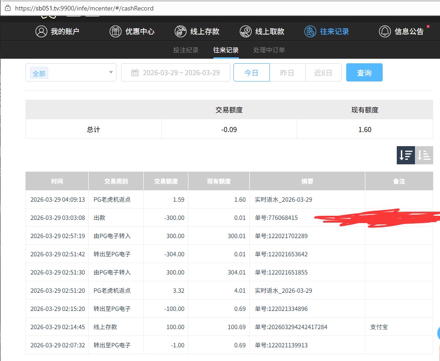Select the 今日 date range option

point(251,73)
